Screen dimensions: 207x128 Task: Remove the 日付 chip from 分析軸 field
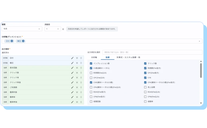tap(12, 41)
